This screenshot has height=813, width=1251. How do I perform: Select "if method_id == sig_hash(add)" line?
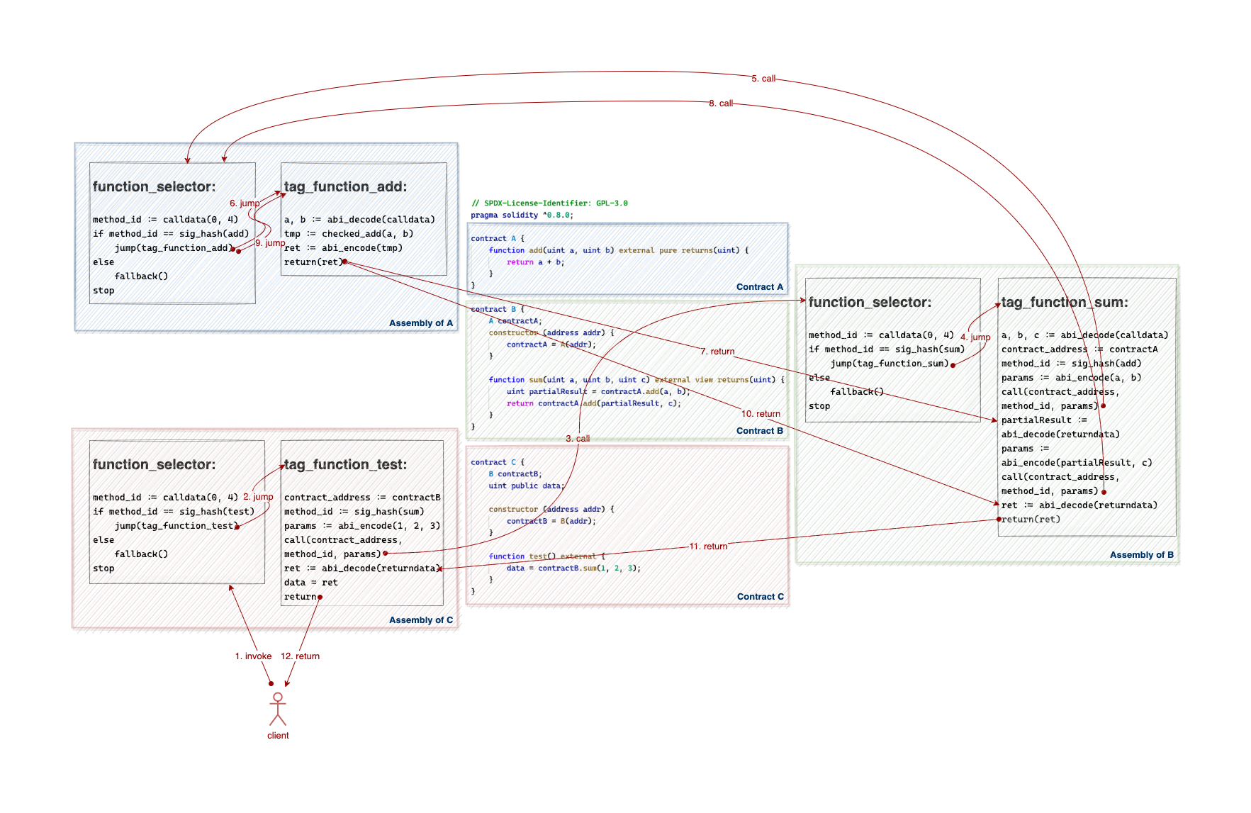coord(171,234)
